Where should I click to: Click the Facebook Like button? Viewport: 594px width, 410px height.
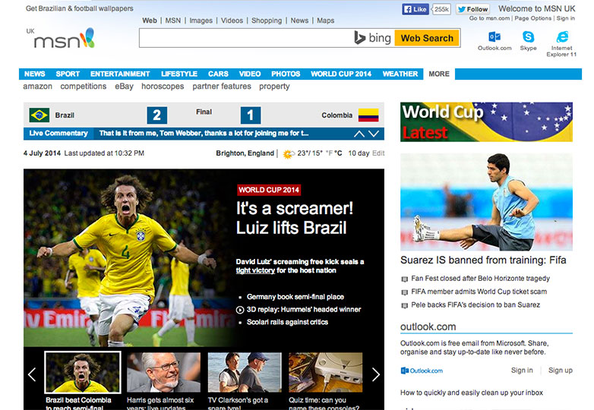tap(415, 9)
